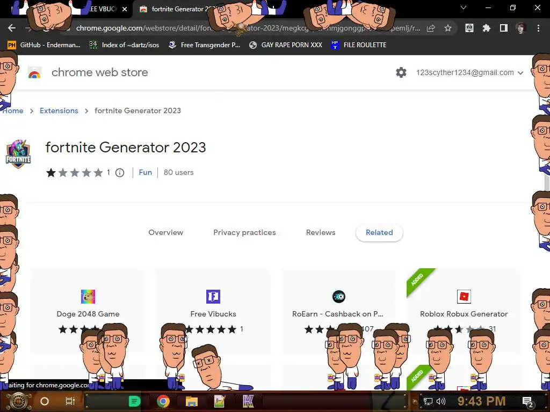Open the Roblox Robux Generator icon
This screenshot has height=412, width=550.
pyautogui.click(x=464, y=296)
